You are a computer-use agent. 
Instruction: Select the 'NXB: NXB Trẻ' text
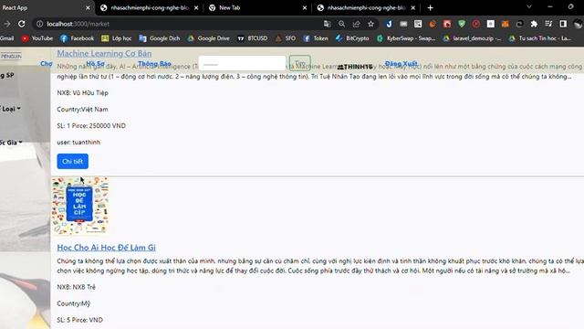coord(76,287)
